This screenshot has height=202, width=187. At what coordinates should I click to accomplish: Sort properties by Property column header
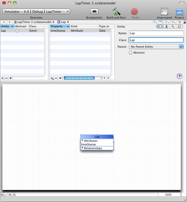(60, 26)
